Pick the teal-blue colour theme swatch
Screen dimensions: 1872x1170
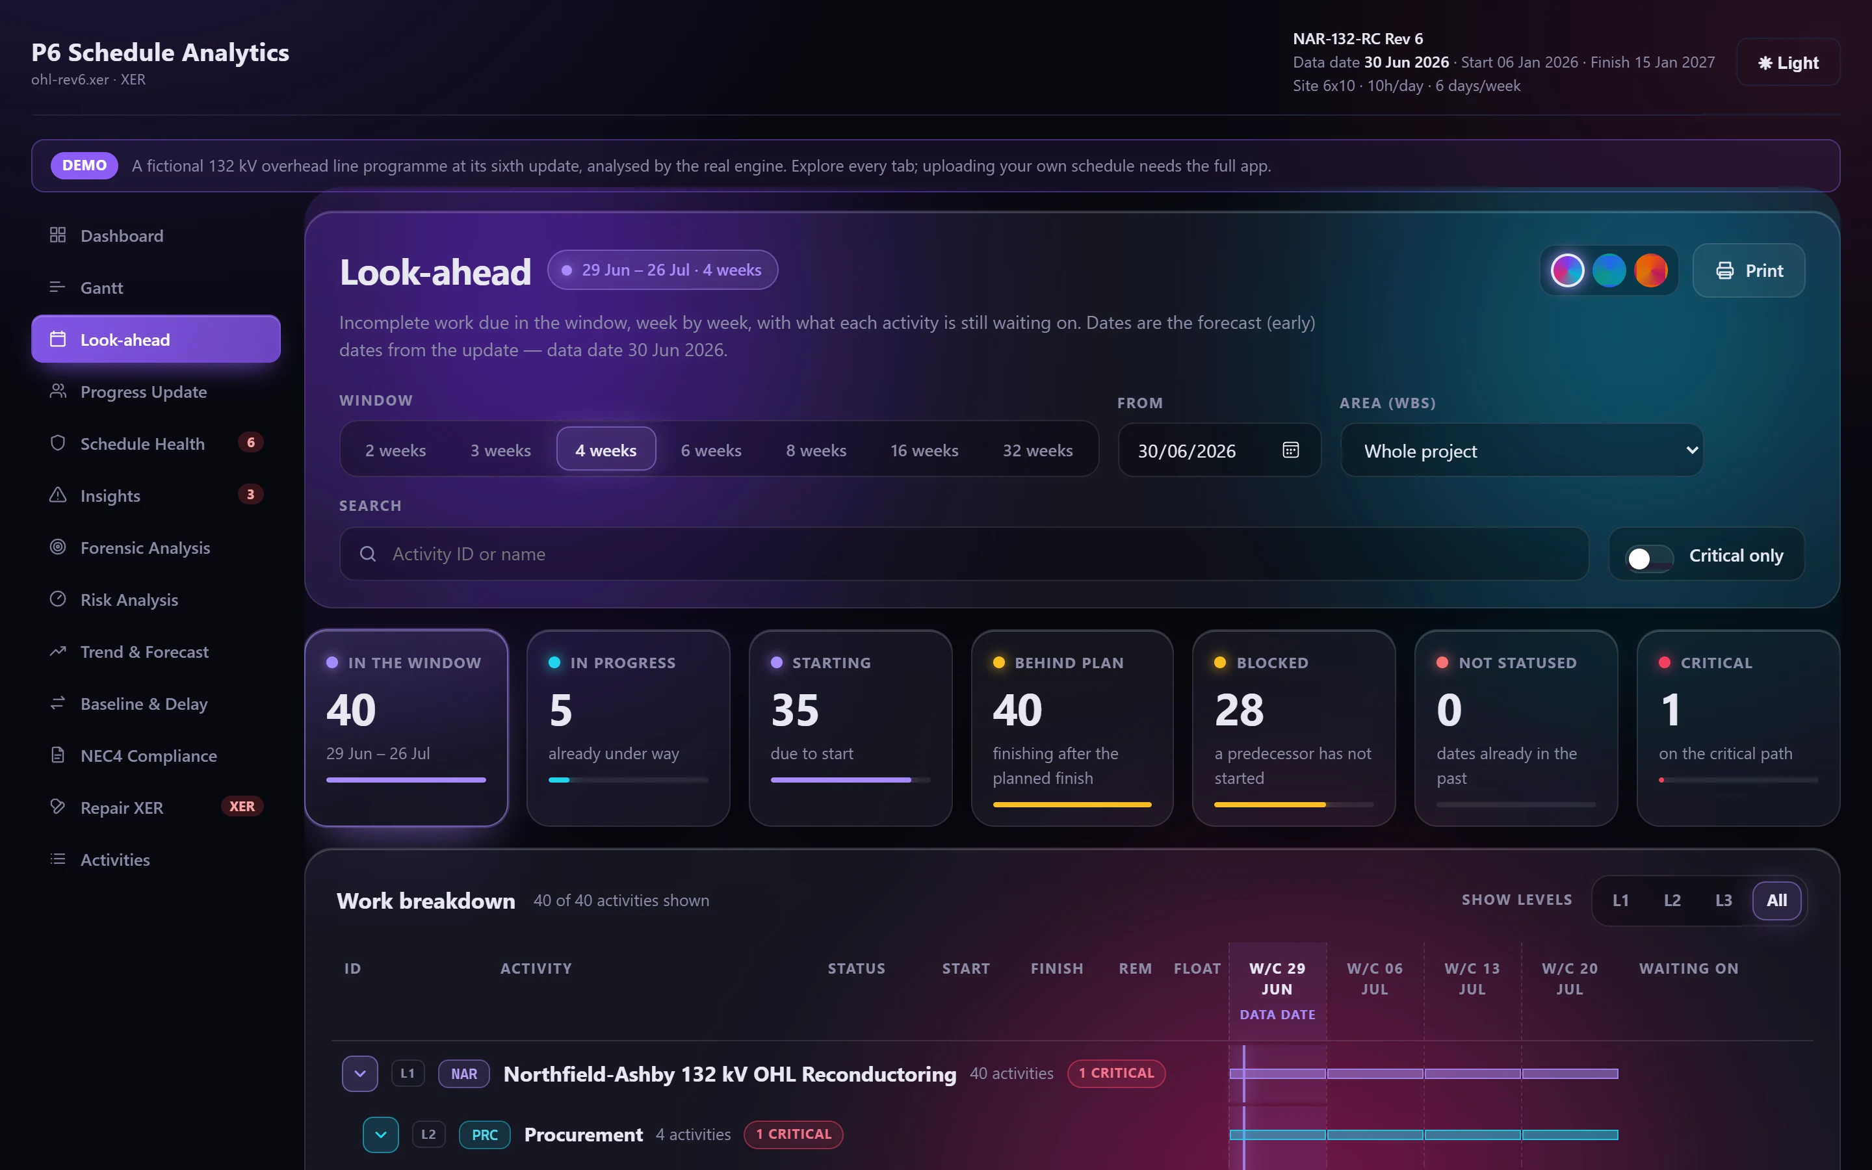(1609, 270)
